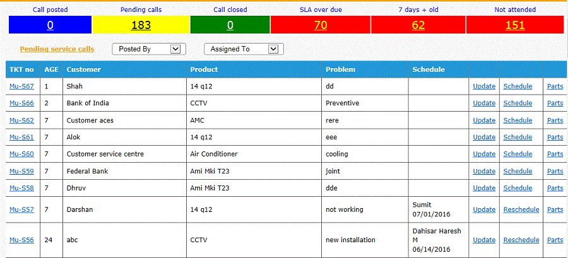Image resolution: width=568 pixels, height=258 pixels.
Task: Click Update for the Darshan row
Action: pyautogui.click(x=484, y=209)
